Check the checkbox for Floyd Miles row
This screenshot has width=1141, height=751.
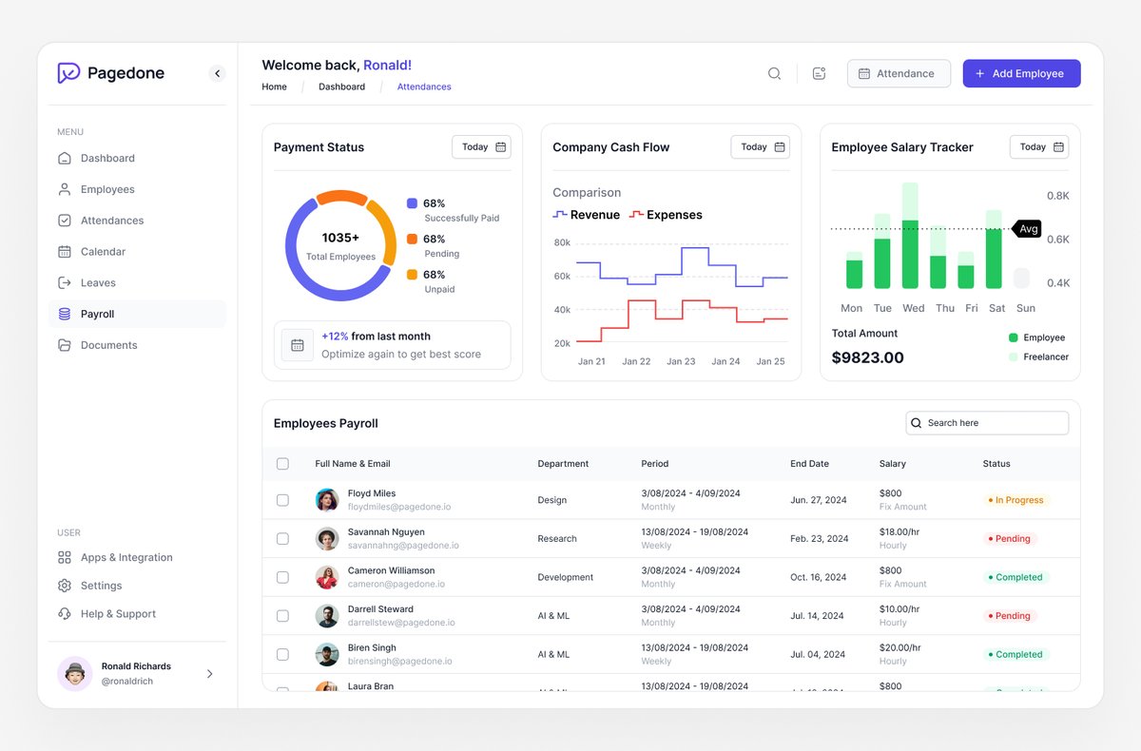coord(282,499)
